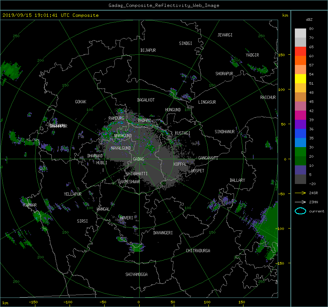
Task: Click the 23MN white arrow legend icon
Action: 300,202
